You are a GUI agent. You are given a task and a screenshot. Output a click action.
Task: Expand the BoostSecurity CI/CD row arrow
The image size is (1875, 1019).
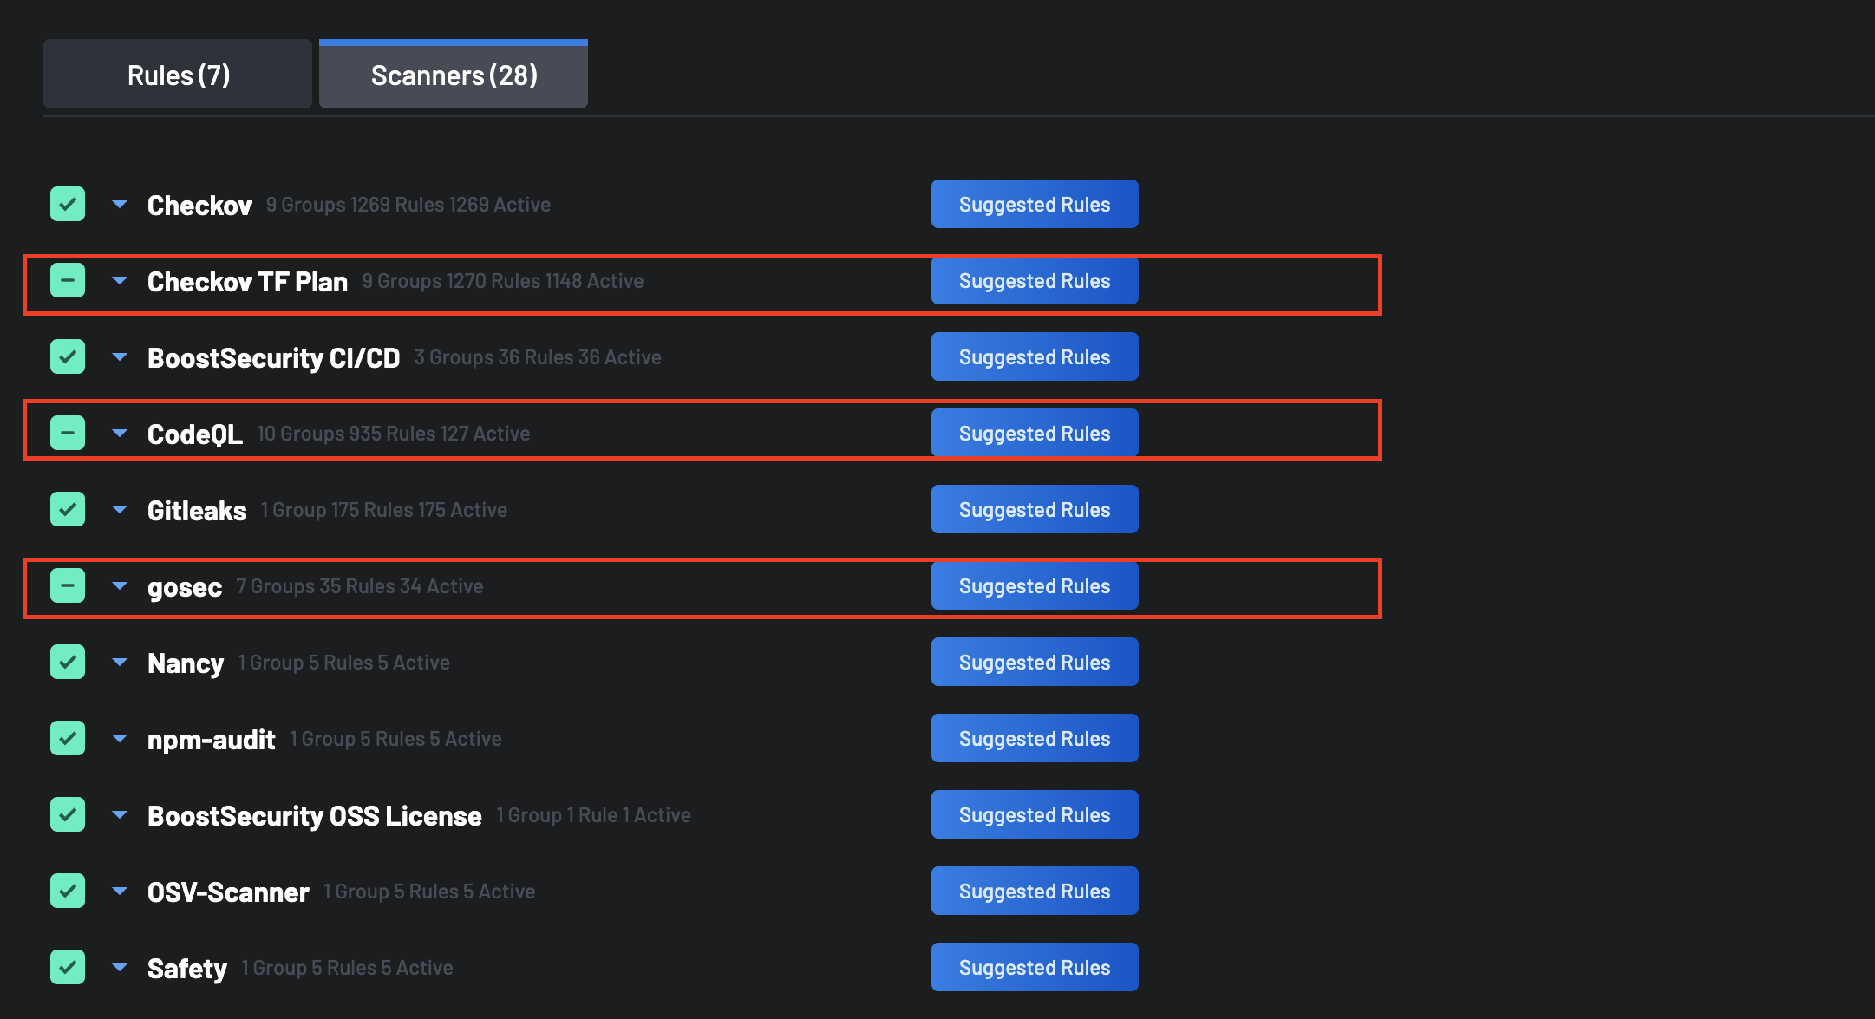[120, 357]
